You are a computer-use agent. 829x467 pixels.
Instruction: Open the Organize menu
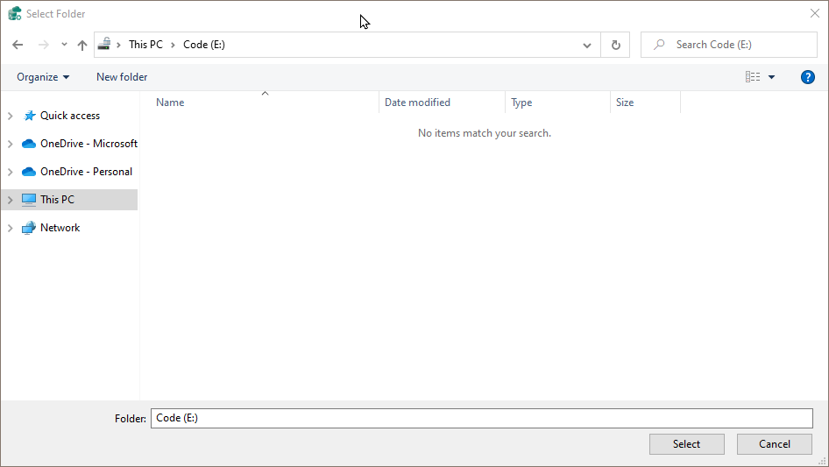tap(43, 77)
